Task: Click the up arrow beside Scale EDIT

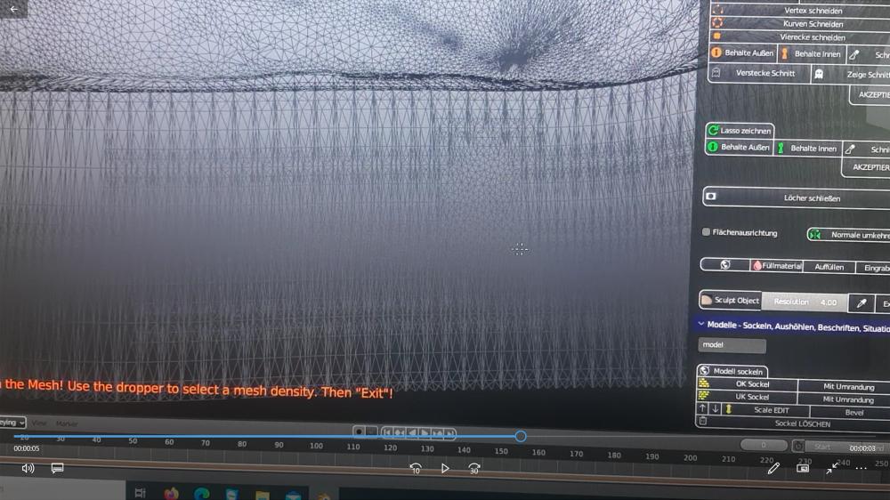Action: 702,408
